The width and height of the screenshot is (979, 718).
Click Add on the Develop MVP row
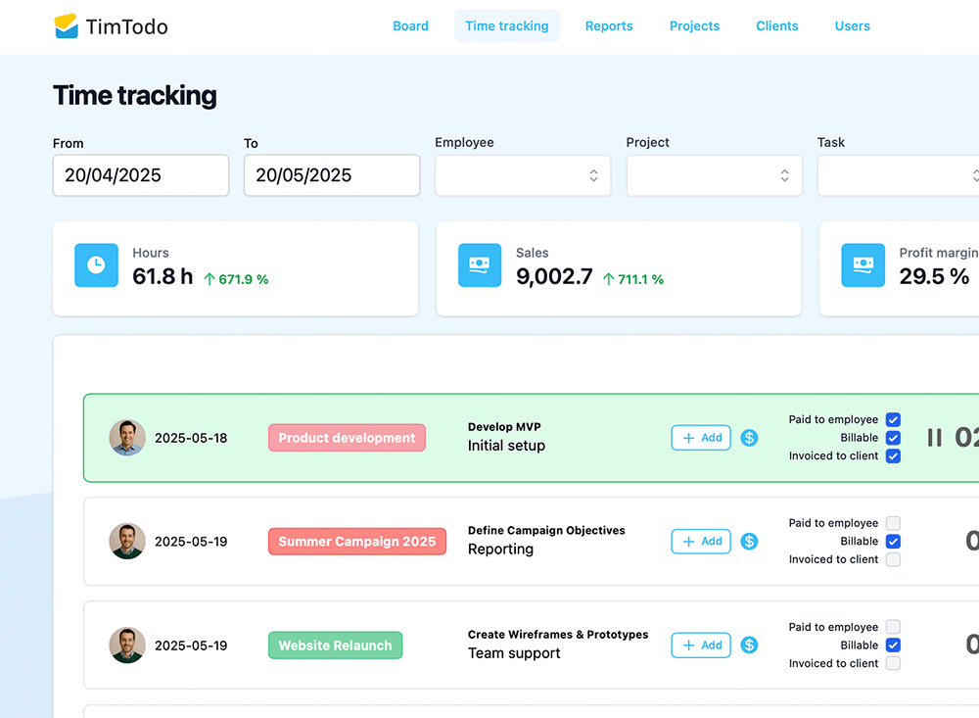coord(701,438)
